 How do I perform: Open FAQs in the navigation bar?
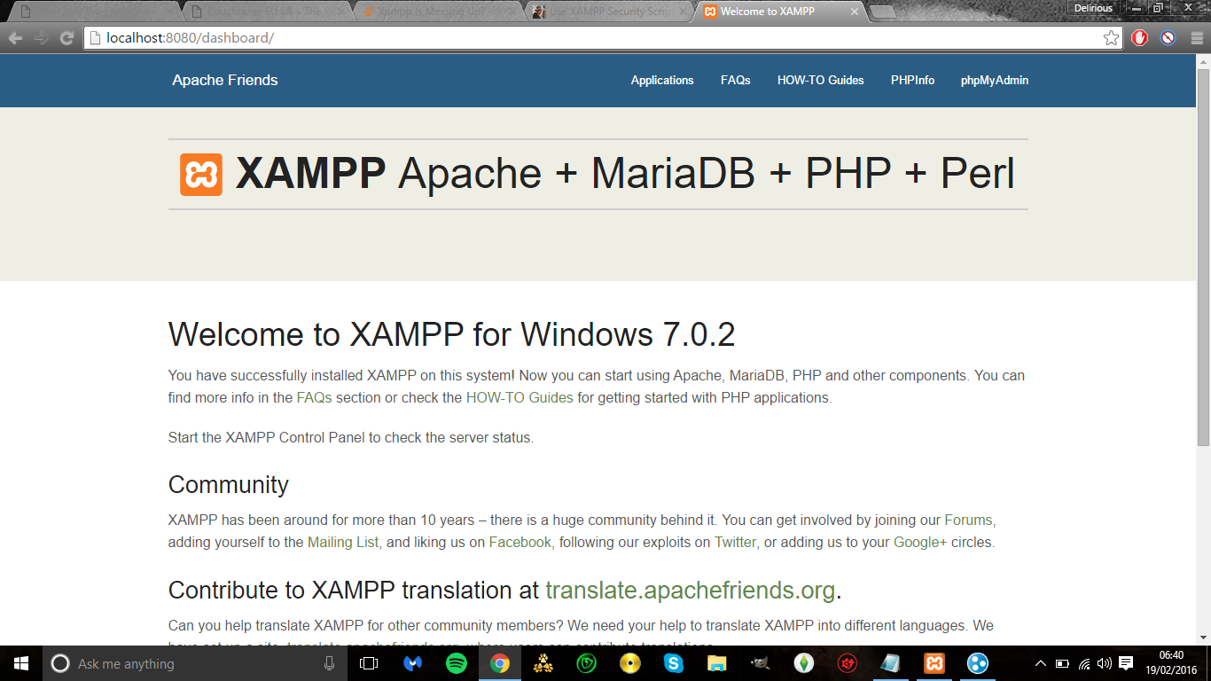coord(736,80)
